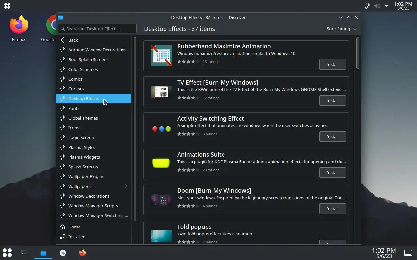Click the Back arrow icon in sidebar
Viewport: 417px width, 260px height.
coord(62,40)
